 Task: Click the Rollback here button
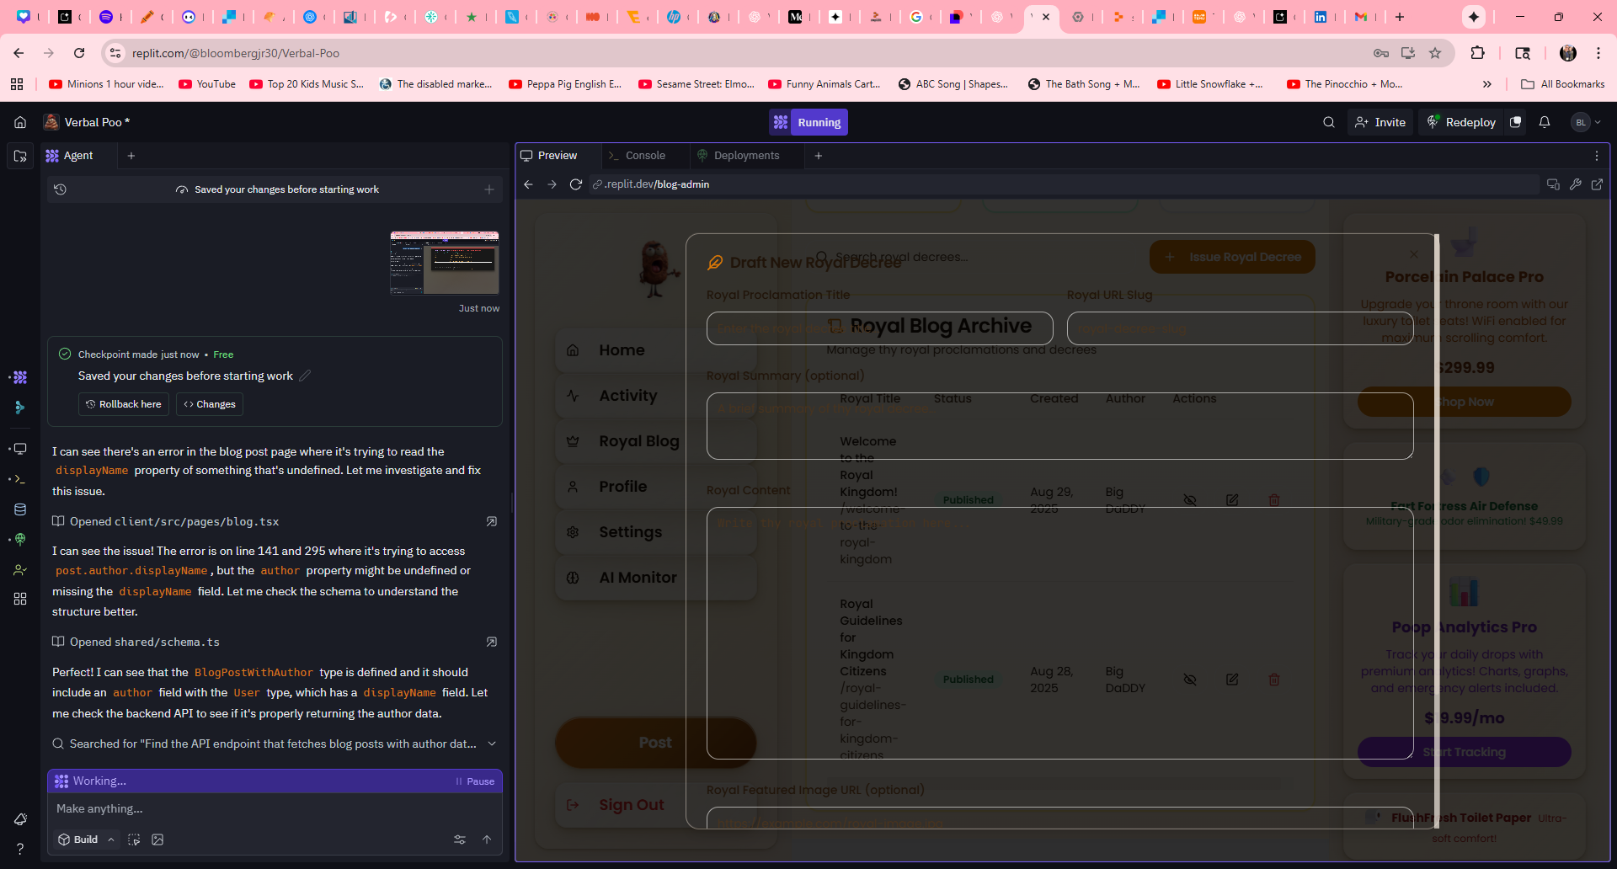pyautogui.click(x=124, y=404)
